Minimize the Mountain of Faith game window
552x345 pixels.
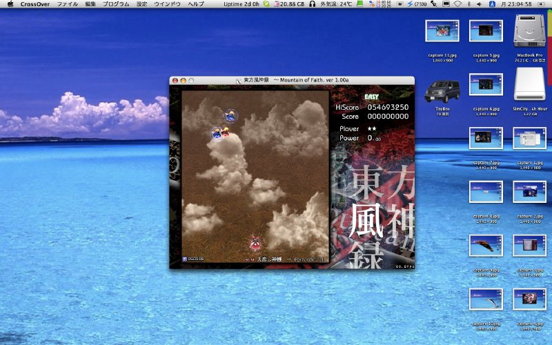pos(183,81)
